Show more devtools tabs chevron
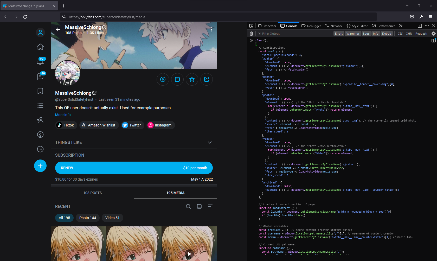 [x=401, y=26]
